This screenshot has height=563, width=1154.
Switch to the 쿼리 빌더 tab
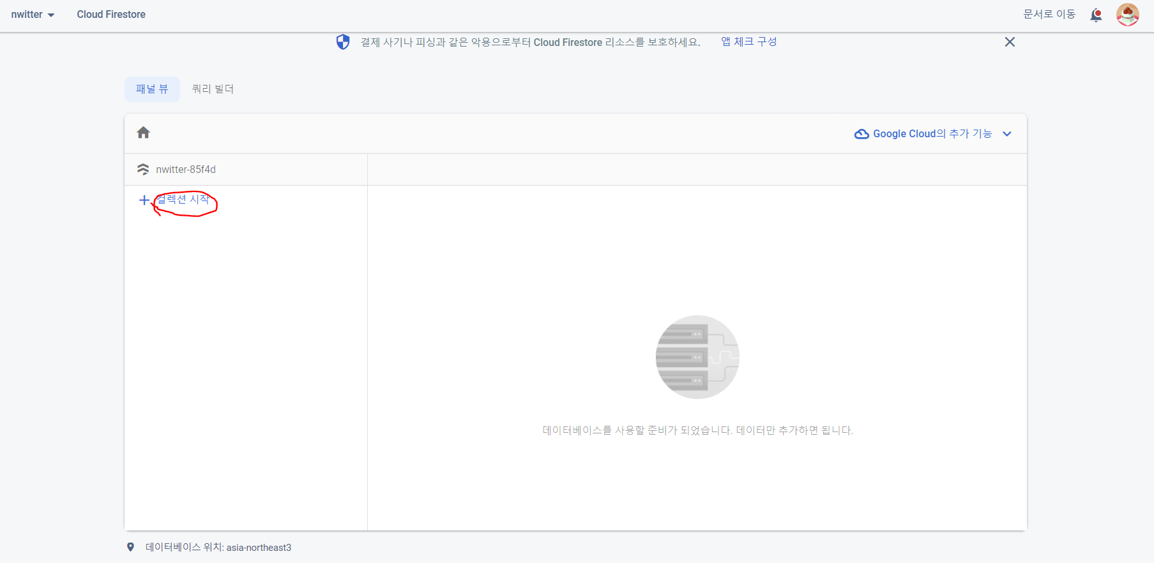pos(213,89)
